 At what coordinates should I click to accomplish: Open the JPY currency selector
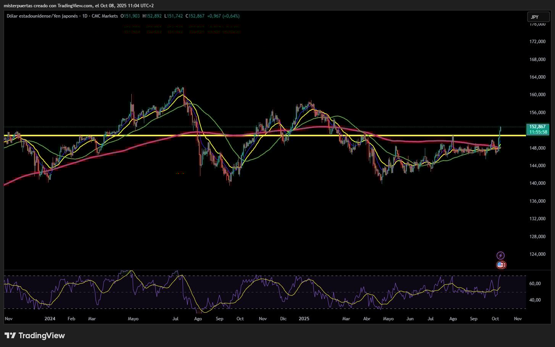[538, 17]
